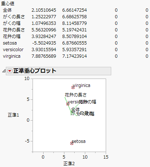The image size is (150, 167).
Task: Select the versicolor row label in table
Action: click(x=13, y=50)
